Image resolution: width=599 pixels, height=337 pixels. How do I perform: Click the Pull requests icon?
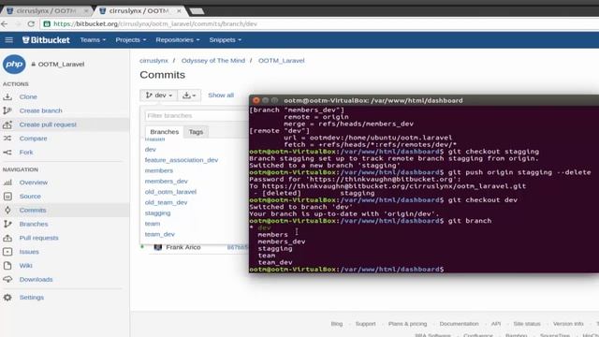tap(7, 238)
